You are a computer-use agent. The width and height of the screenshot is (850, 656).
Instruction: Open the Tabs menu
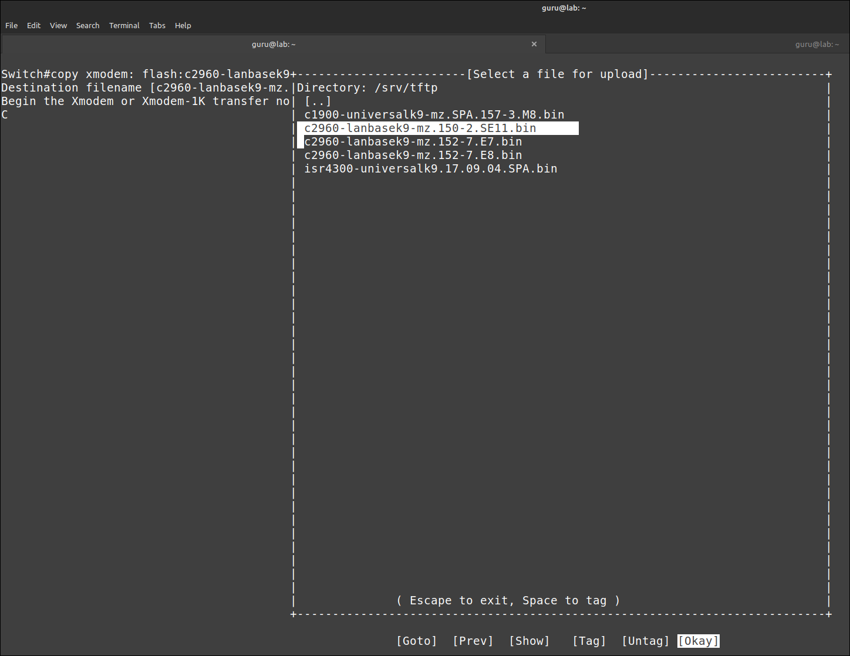coord(157,25)
